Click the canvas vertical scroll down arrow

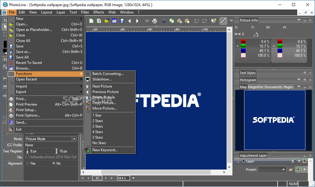(x=229, y=167)
